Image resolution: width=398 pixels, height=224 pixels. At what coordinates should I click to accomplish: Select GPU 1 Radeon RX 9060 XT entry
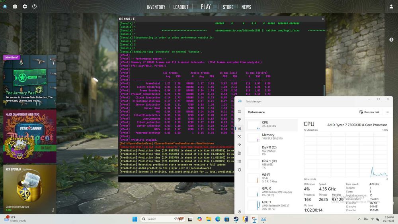[x=271, y=205]
